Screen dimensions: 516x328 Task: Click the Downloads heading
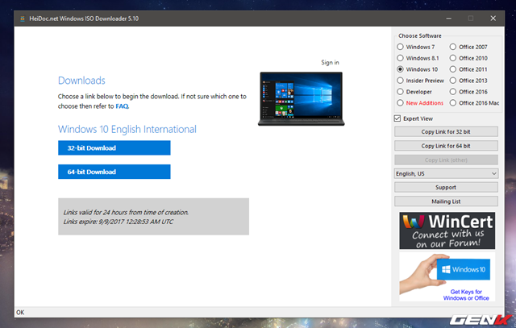81,81
